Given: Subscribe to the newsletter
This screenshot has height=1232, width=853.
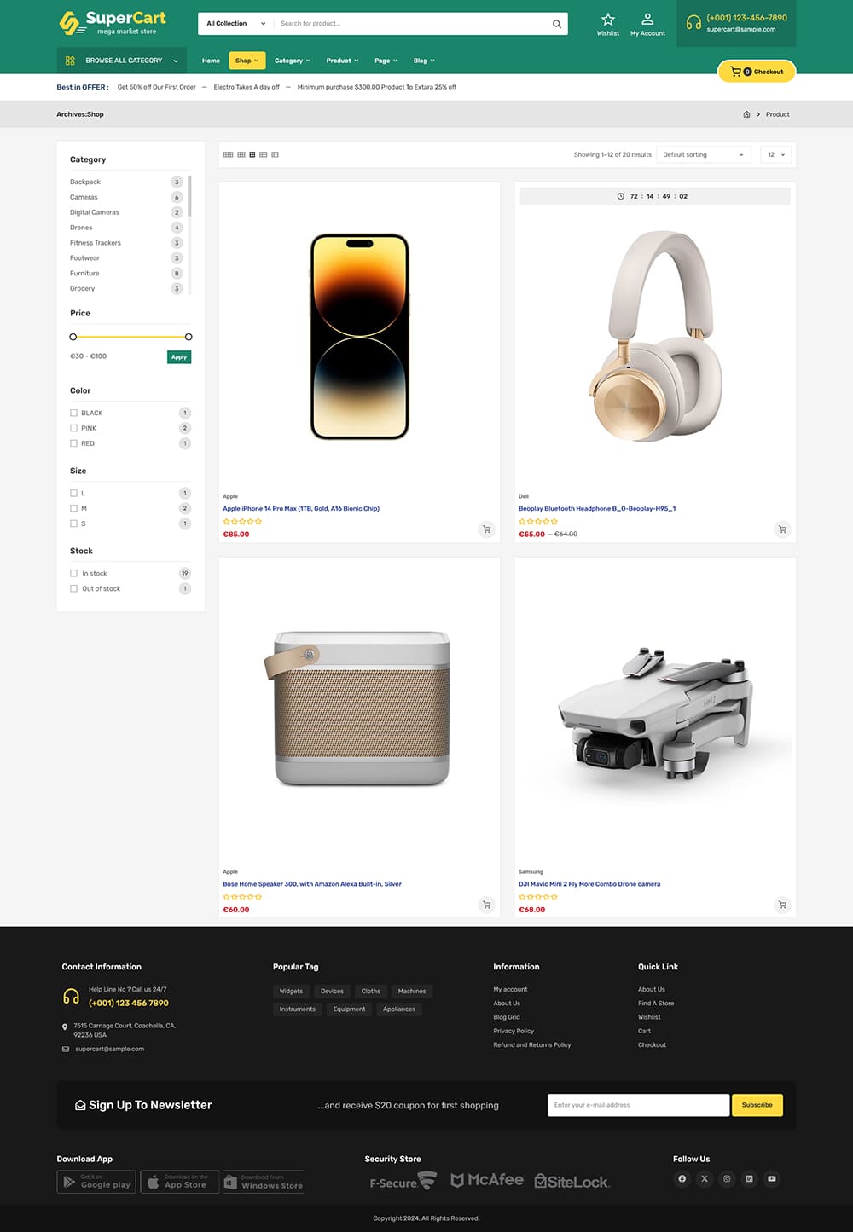Looking at the screenshot, I should tap(757, 1105).
